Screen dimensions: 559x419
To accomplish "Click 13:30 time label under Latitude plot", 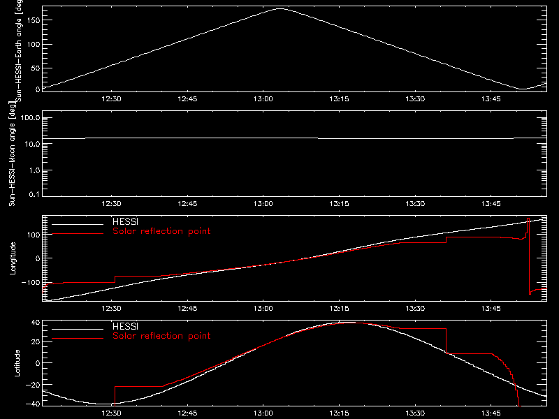I will tap(415, 413).
